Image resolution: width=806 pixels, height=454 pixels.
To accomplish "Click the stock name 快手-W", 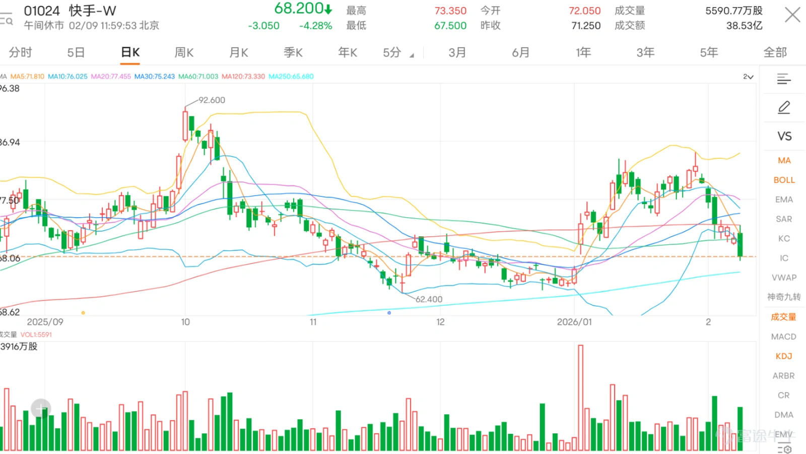I will coord(93,11).
